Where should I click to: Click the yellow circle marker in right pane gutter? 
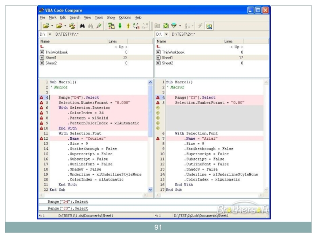(x=158, y=107)
